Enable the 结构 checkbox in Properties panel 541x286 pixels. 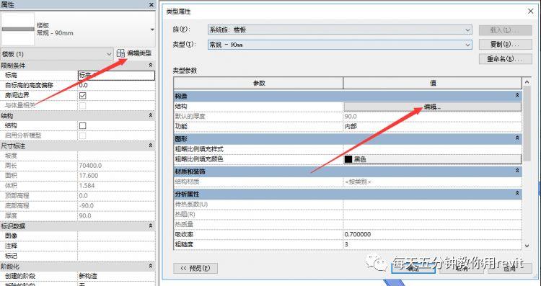tap(82, 126)
